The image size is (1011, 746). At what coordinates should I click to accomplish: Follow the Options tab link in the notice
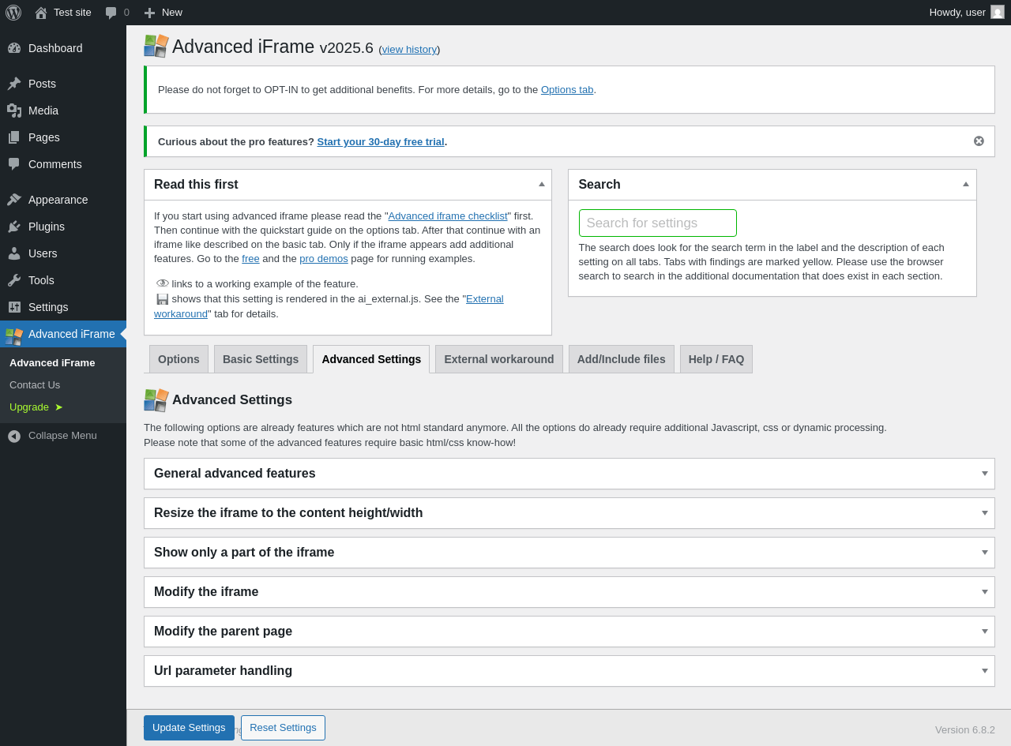(x=567, y=90)
